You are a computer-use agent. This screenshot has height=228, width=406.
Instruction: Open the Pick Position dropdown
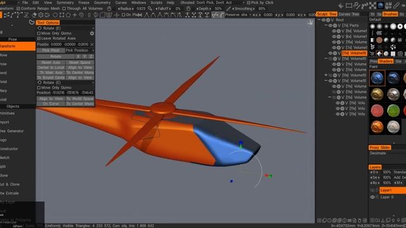pyautogui.click(x=79, y=51)
